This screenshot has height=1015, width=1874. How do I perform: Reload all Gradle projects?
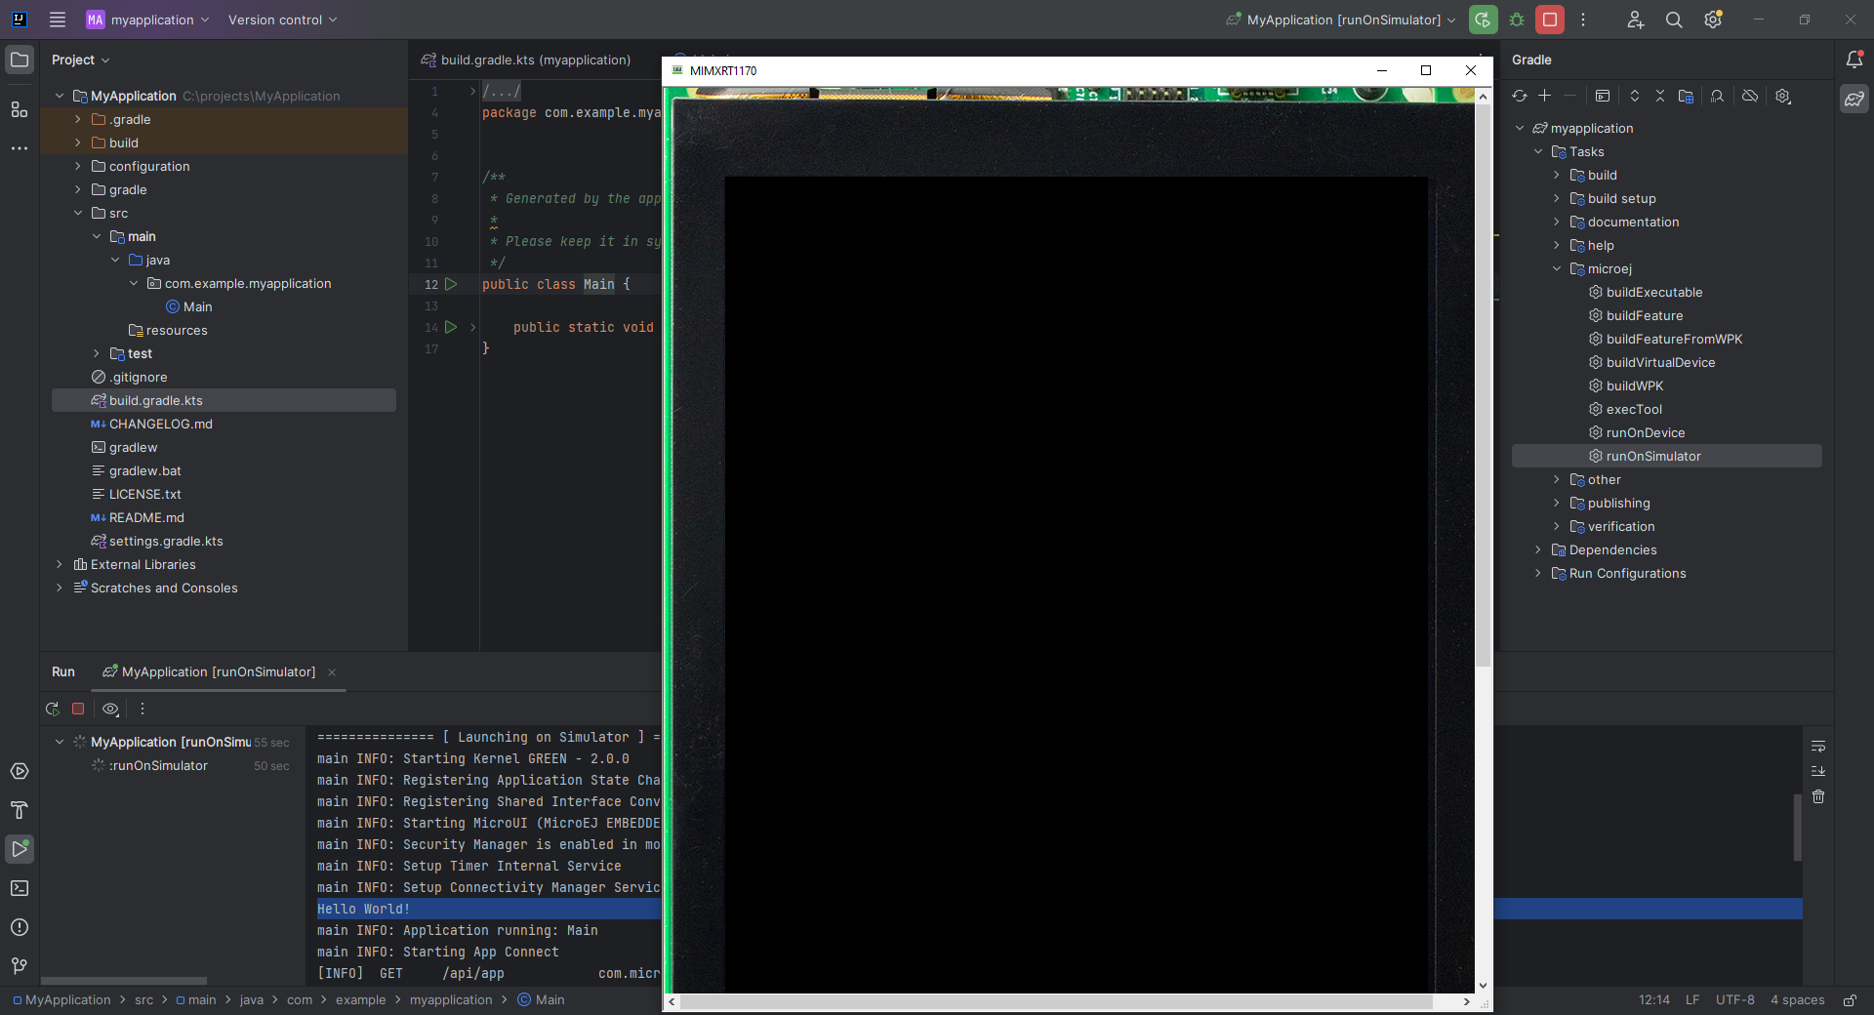click(1520, 96)
